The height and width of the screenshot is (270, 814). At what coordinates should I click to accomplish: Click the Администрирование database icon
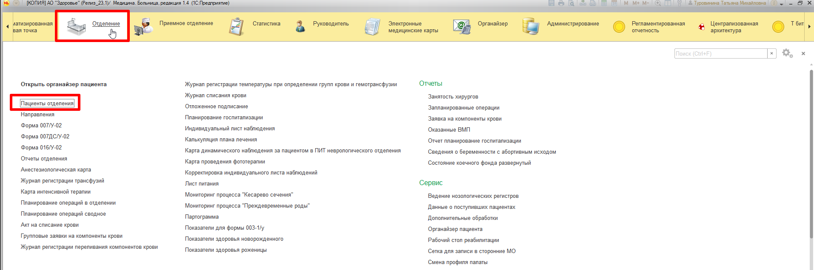tap(531, 26)
